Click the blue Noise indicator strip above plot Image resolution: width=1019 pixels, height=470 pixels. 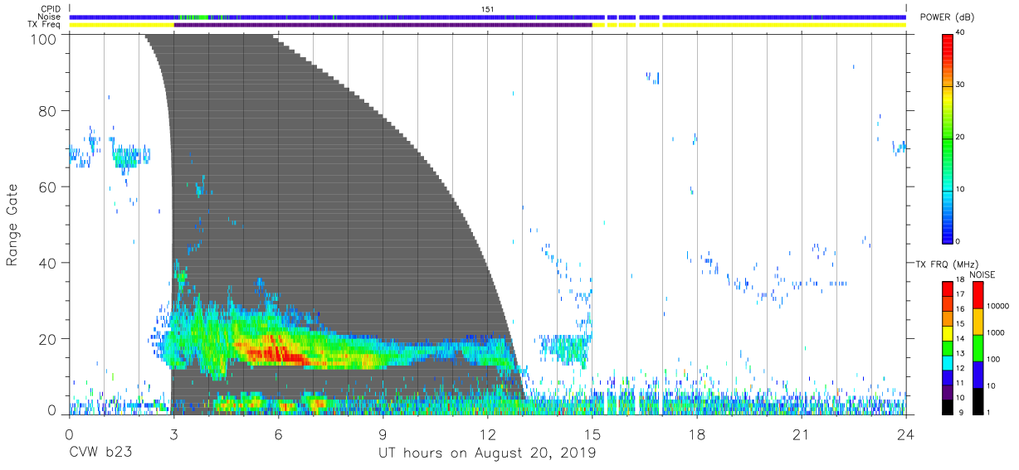pos(487,17)
